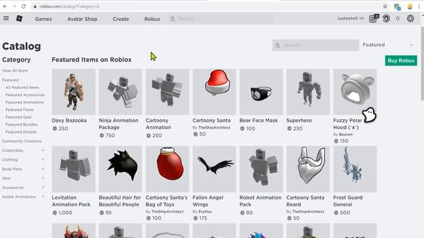Click the catalog search field

pyautogui.click(x=315, y=45)
